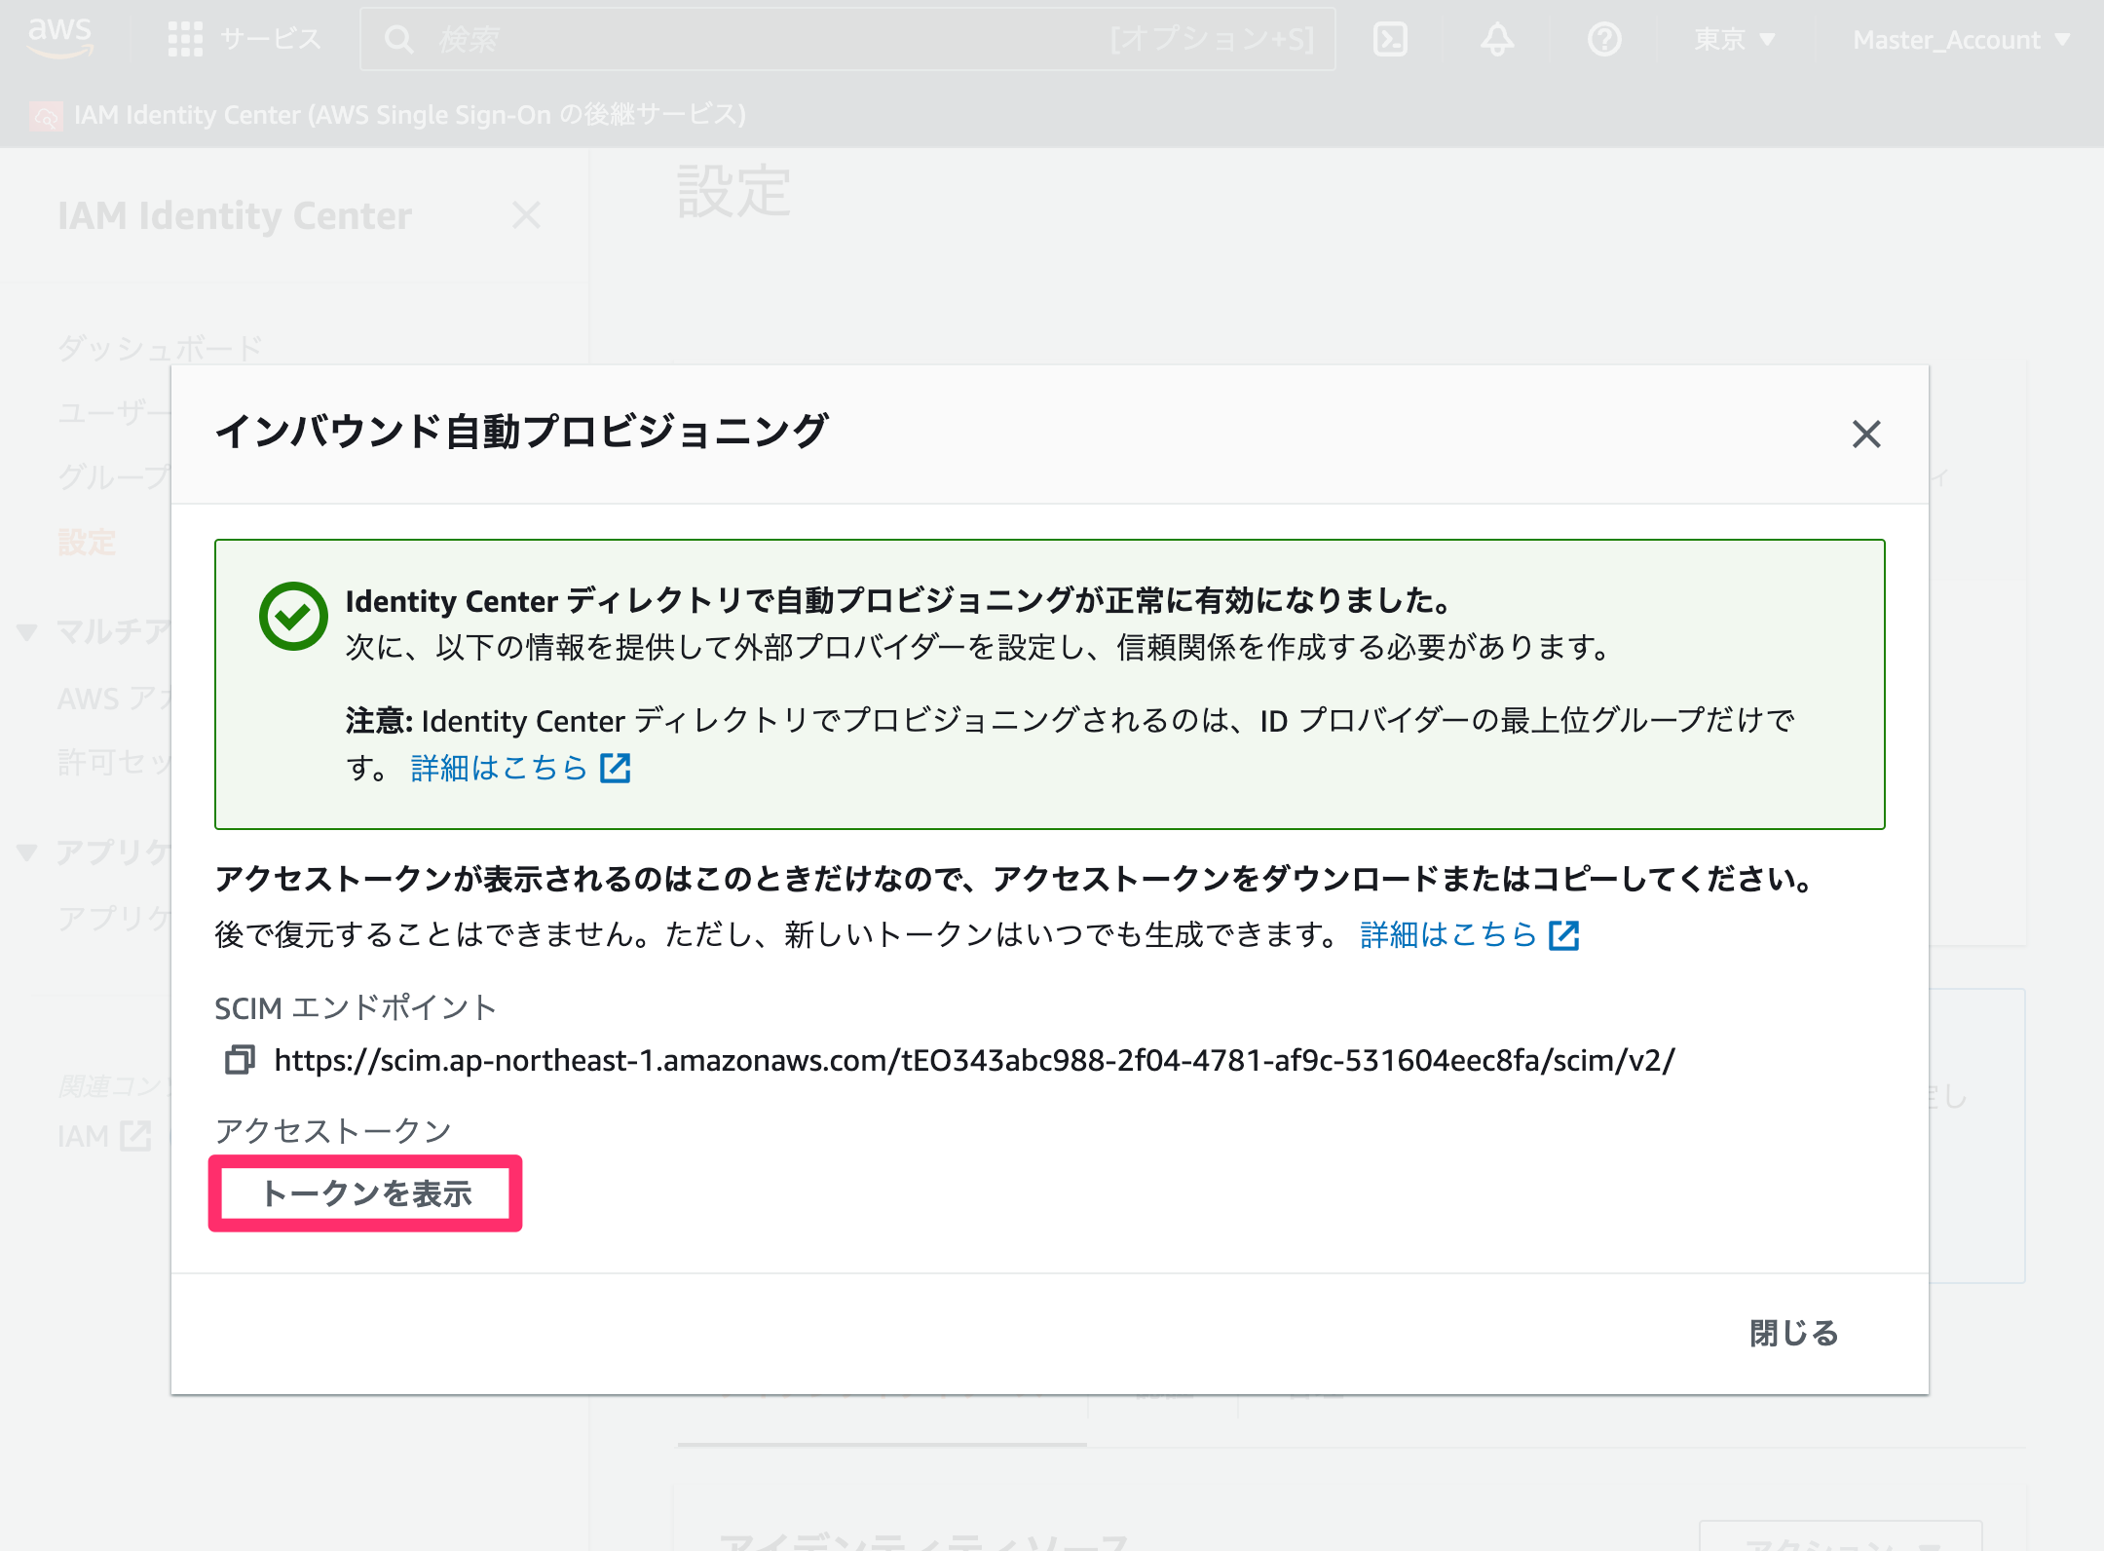Click external-link icon in green notice
This screenshot has height=1551, width=2104.
616,768
